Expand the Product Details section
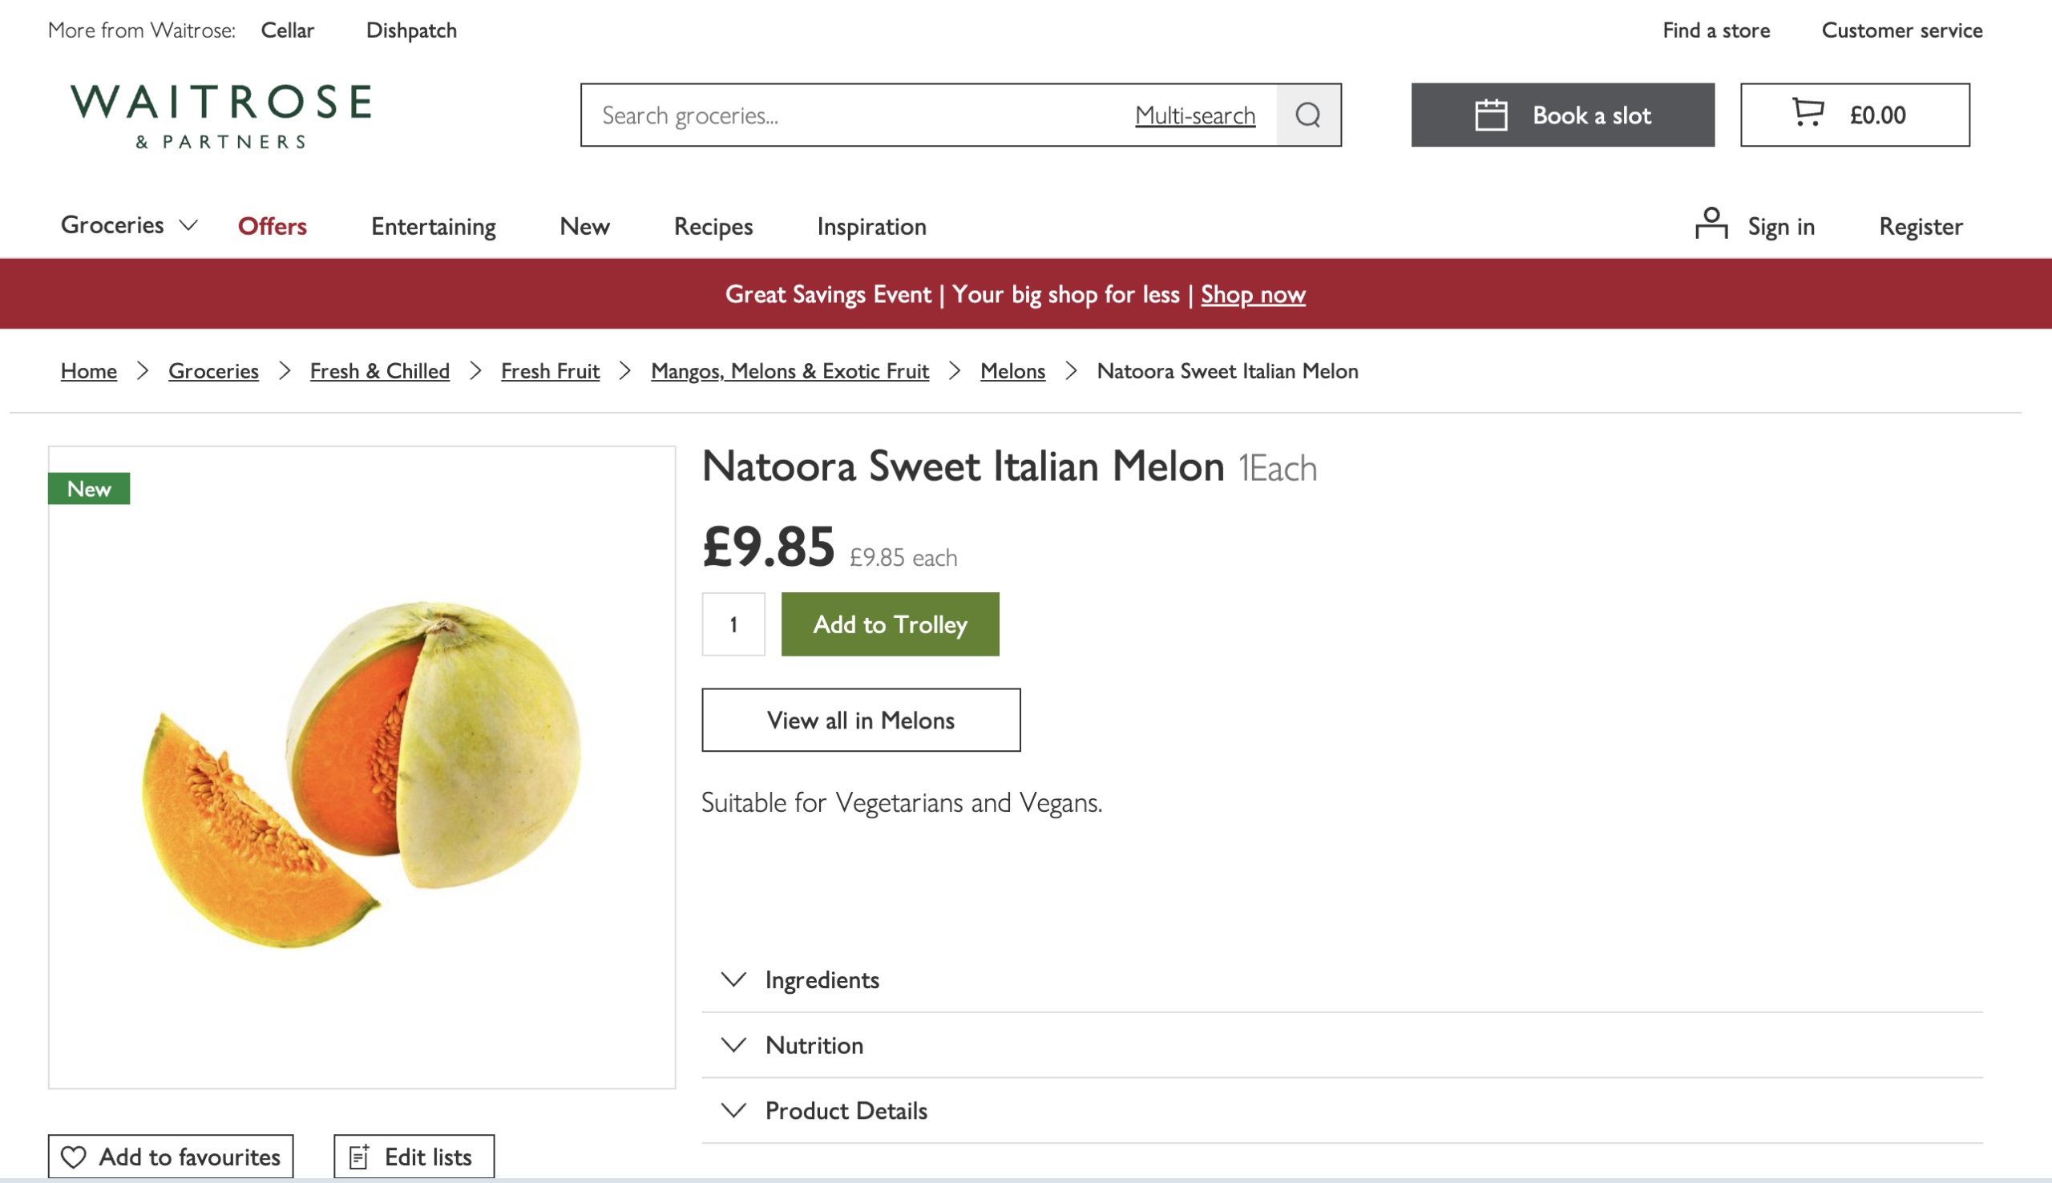This screenshot has width=2052, height=1183. click(x=1342, y=1111)
